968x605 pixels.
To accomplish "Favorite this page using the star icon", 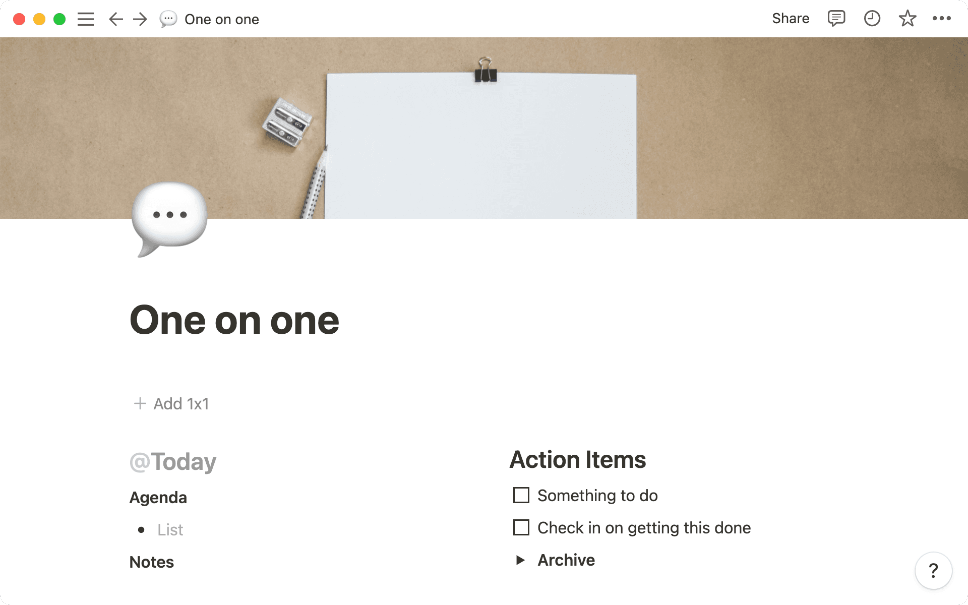I will (x=907, y=19).
